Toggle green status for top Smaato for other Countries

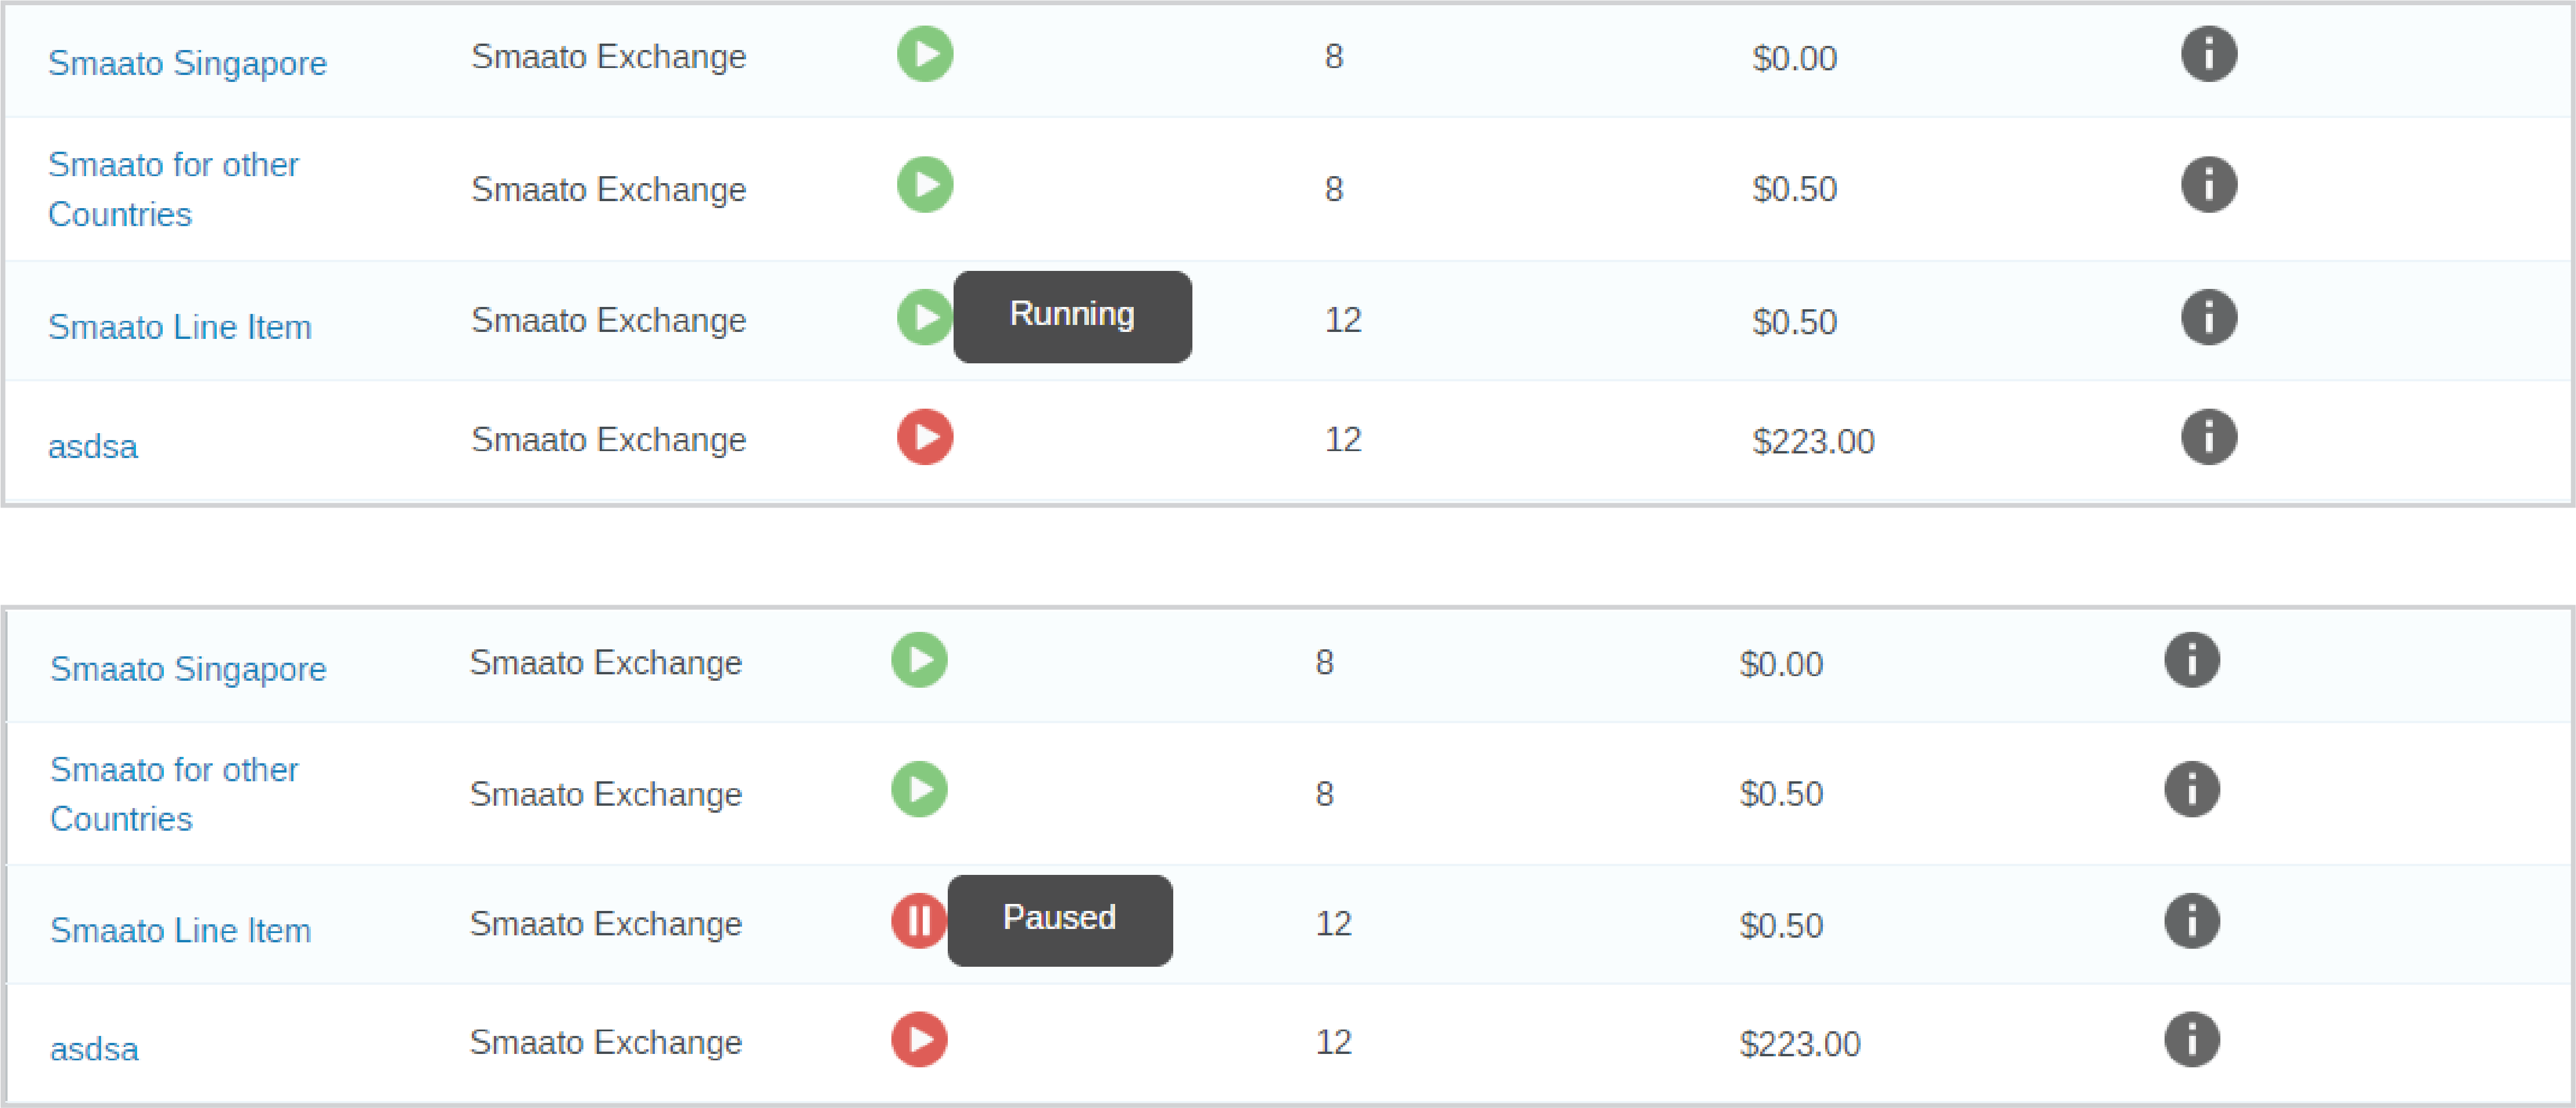pos(925,185)
